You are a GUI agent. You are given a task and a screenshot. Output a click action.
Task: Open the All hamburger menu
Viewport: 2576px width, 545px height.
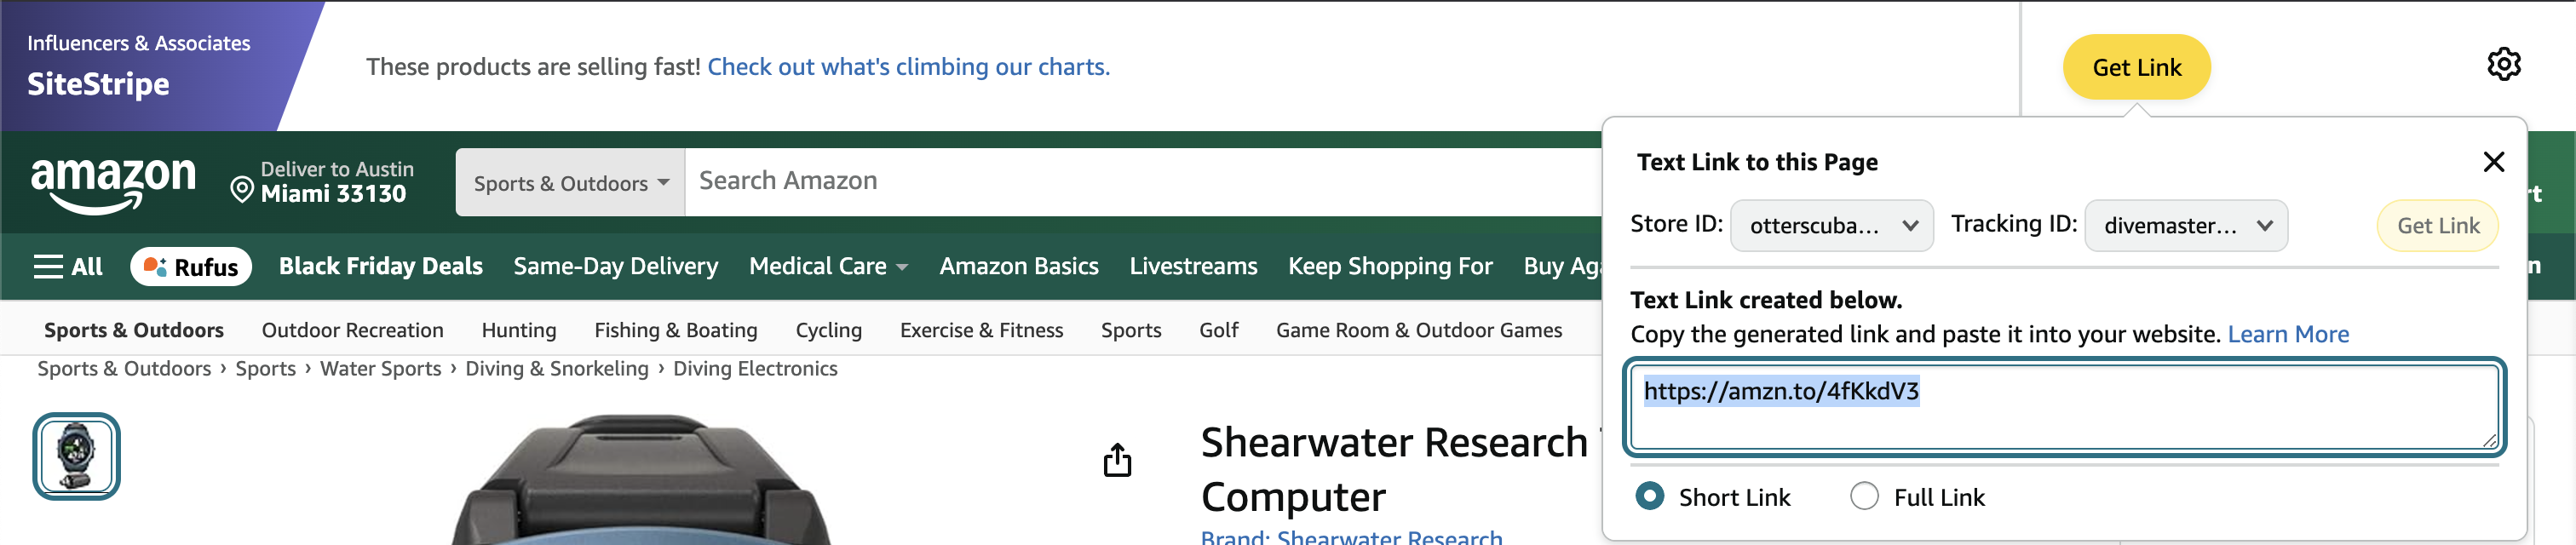coord(68,267)
